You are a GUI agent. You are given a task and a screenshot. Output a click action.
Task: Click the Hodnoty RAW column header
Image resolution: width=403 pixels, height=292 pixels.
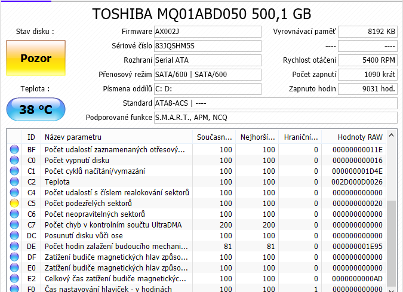point(354,137)
